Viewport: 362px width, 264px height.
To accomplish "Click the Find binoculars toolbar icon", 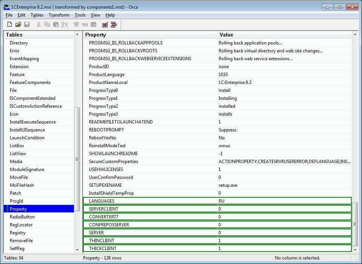I will pyautogui.click(x=64, y=24).
